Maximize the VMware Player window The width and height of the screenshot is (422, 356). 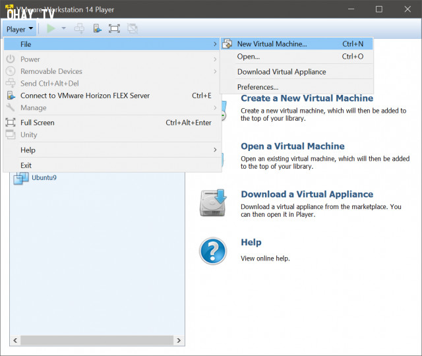(x=379, y=9)
